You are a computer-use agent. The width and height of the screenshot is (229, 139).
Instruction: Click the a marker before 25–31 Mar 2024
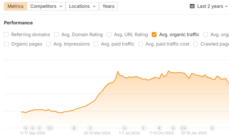(x=74, y=128)
